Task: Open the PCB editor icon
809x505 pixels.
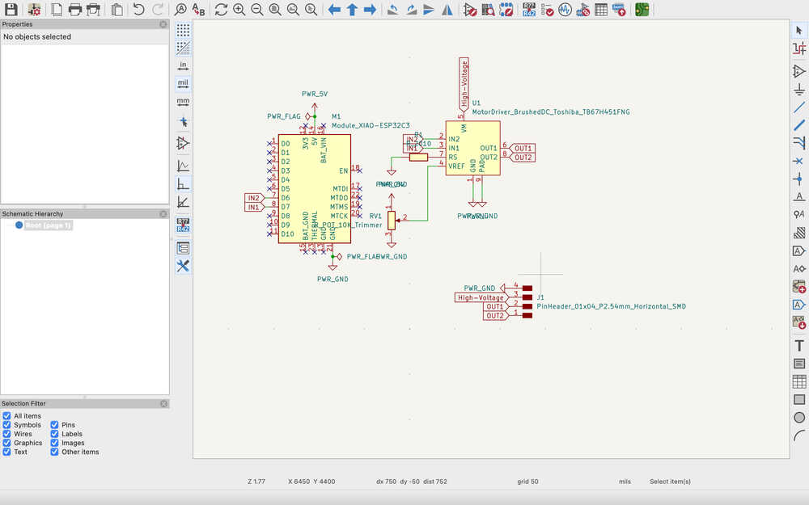Action: click(x=642, y=10)
